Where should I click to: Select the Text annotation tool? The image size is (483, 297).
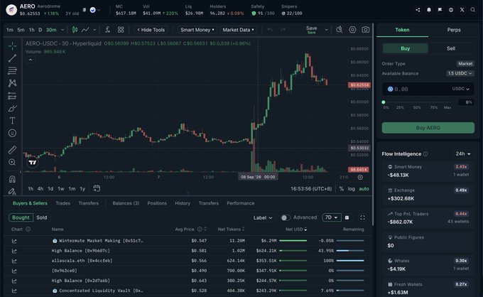[12, 121]
